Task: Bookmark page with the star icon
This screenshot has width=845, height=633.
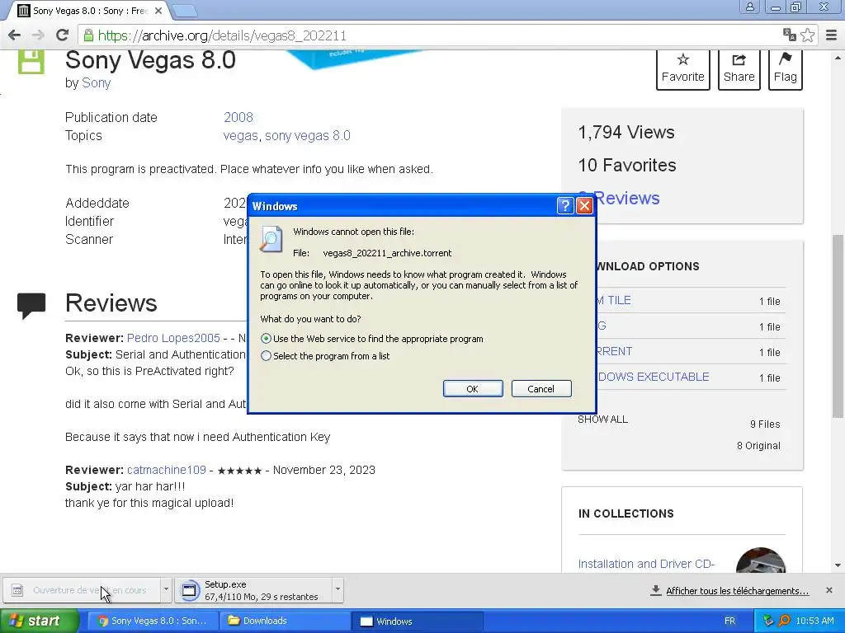Action: coord(807,35)
